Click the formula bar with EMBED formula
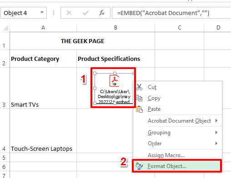The height and width of the screenshot is (178, 231). coord(171,13)
